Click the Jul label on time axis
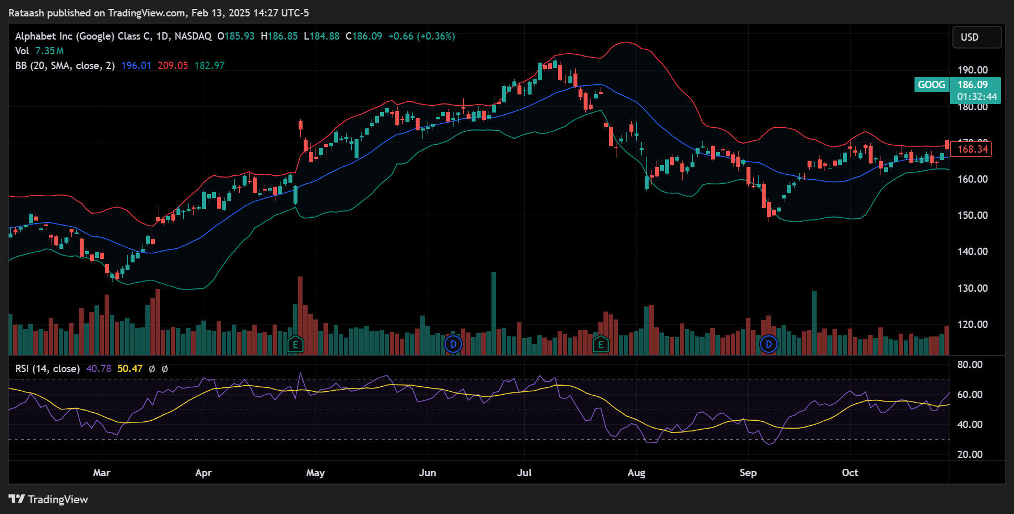Screen dimensions: 1014x514 (x=524, y=473)
